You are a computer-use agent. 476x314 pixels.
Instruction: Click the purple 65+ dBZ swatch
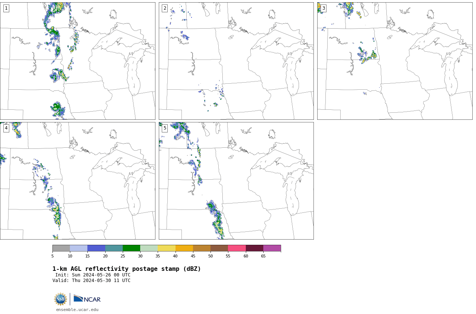272,248
